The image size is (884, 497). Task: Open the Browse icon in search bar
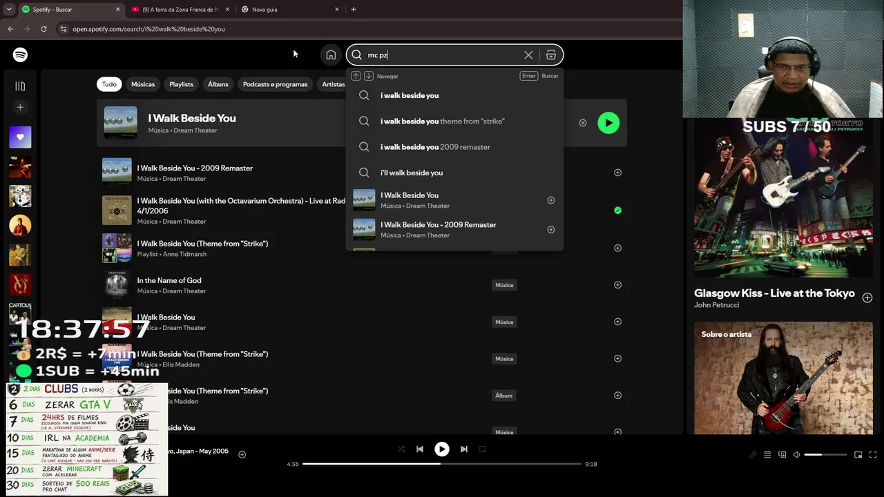pos(551,55)
